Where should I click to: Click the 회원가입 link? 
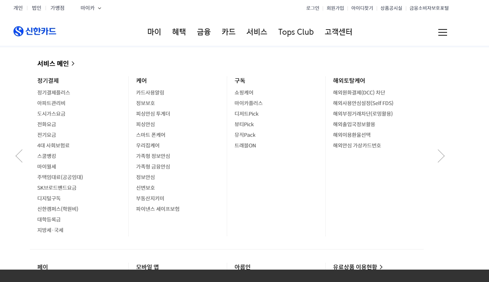pyautogui.click(x=335, y=8)
